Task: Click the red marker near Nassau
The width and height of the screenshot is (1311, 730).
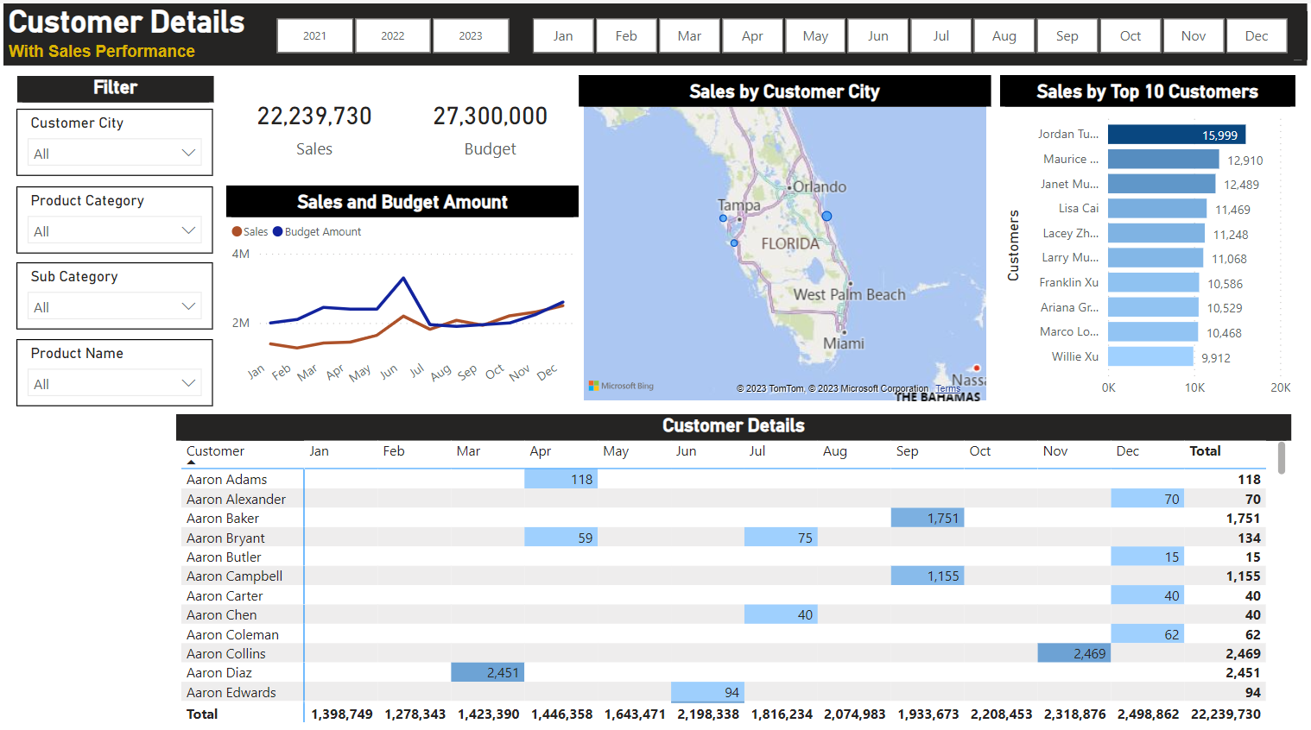Action: [x=977, y=368]
